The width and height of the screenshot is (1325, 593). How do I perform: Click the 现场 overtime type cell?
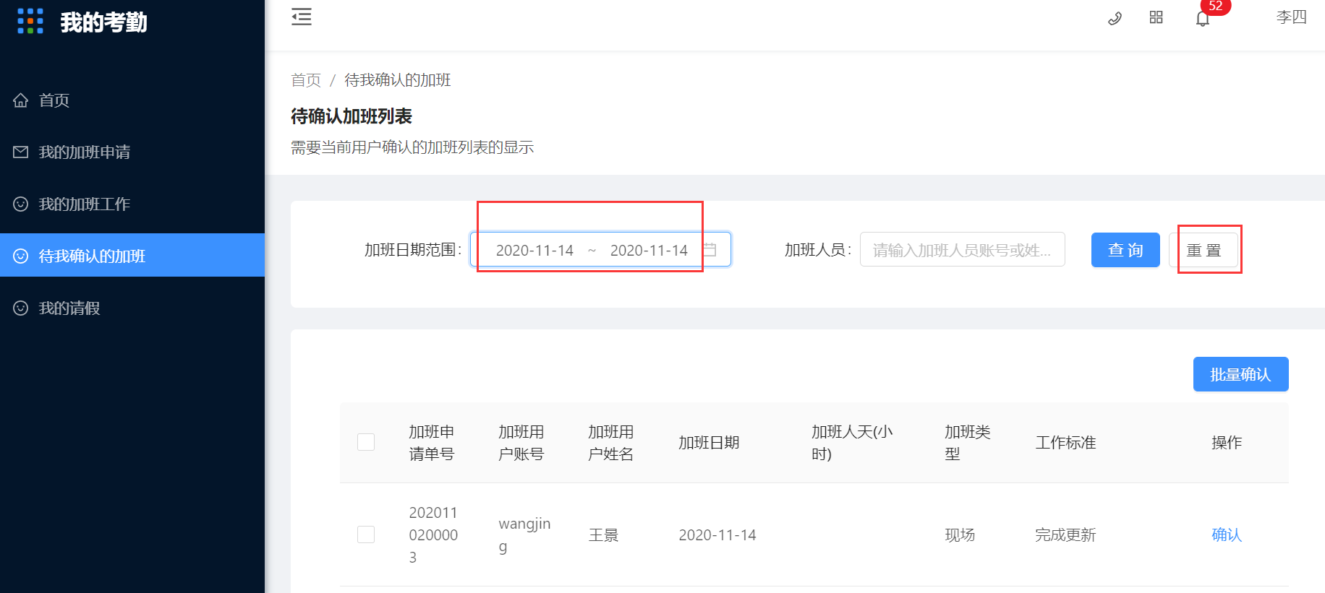click(x=960, y=535)
